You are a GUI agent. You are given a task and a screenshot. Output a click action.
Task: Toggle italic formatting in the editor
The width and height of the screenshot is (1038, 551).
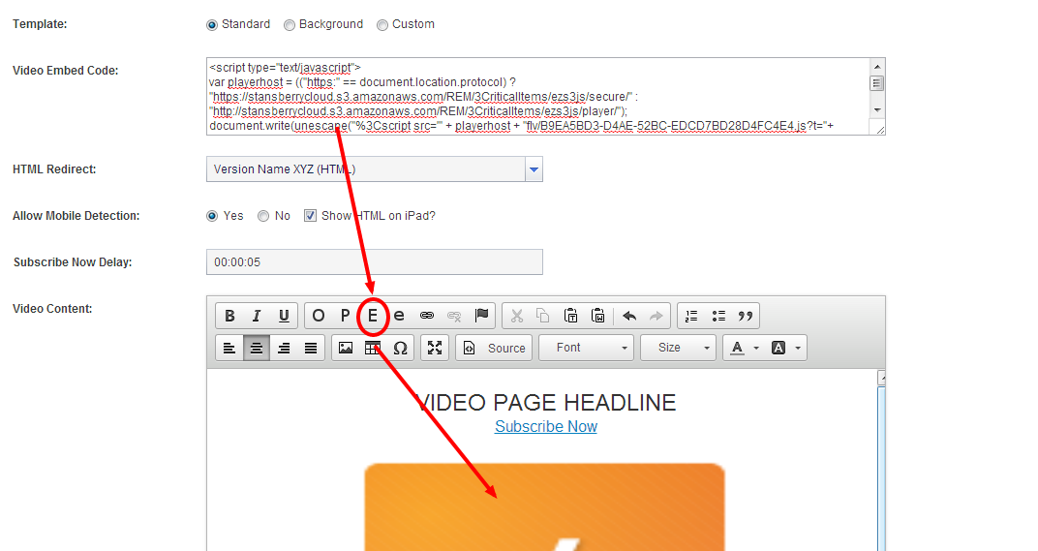coord(257,316)
